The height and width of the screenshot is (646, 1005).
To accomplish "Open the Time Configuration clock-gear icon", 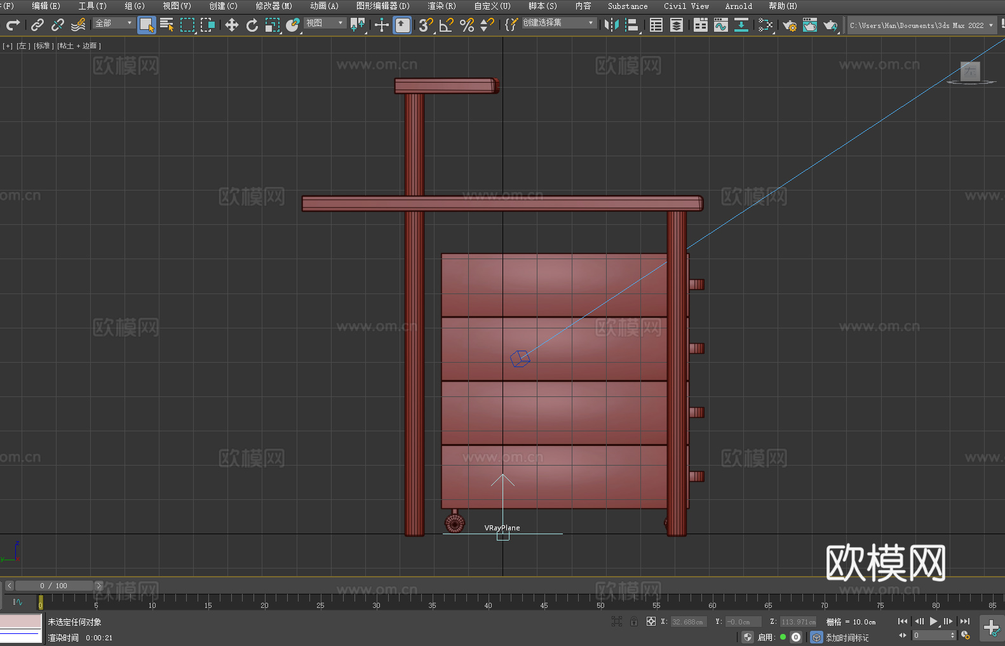I will click(966, 635).
